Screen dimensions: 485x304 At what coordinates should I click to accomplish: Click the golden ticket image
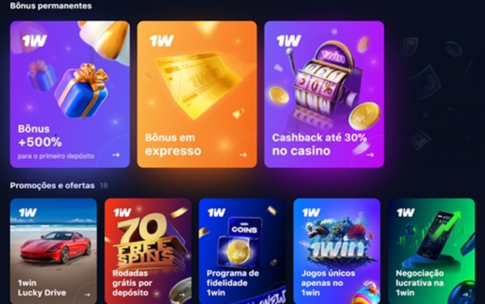[x=198, y=84]
